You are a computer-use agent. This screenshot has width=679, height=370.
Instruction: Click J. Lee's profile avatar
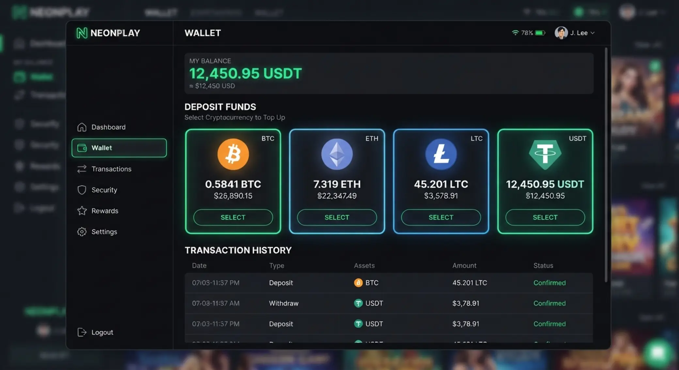561,33
